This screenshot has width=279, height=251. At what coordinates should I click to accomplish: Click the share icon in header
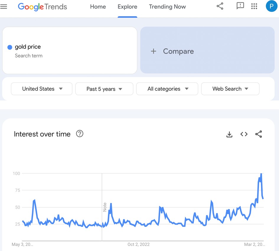click(220, 6)
